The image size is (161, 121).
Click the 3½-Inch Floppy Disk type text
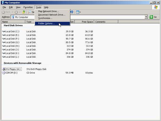pyautogui.click(x=36, y=69)
